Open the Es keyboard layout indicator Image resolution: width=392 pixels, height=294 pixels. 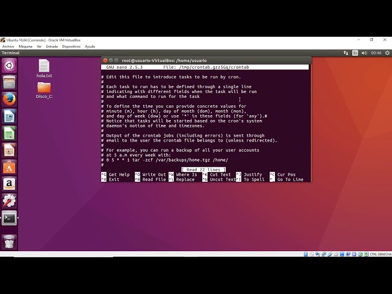[355, 53]
